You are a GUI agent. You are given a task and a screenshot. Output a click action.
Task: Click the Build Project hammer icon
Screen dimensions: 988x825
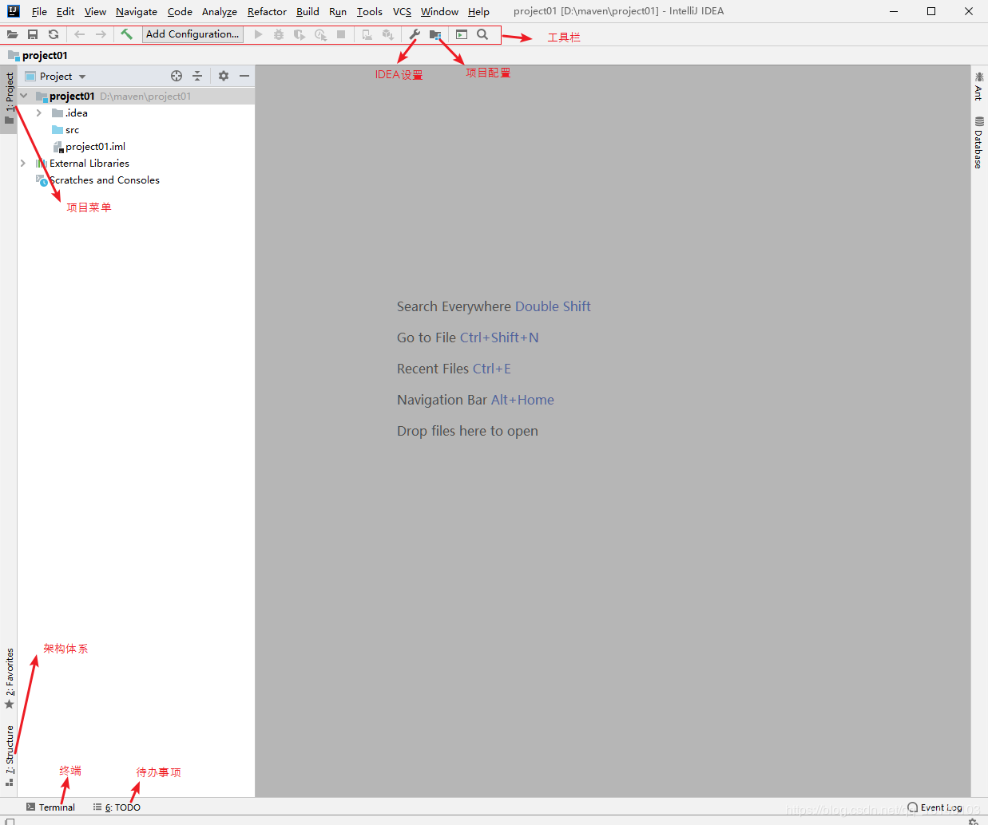coord(126,34)
